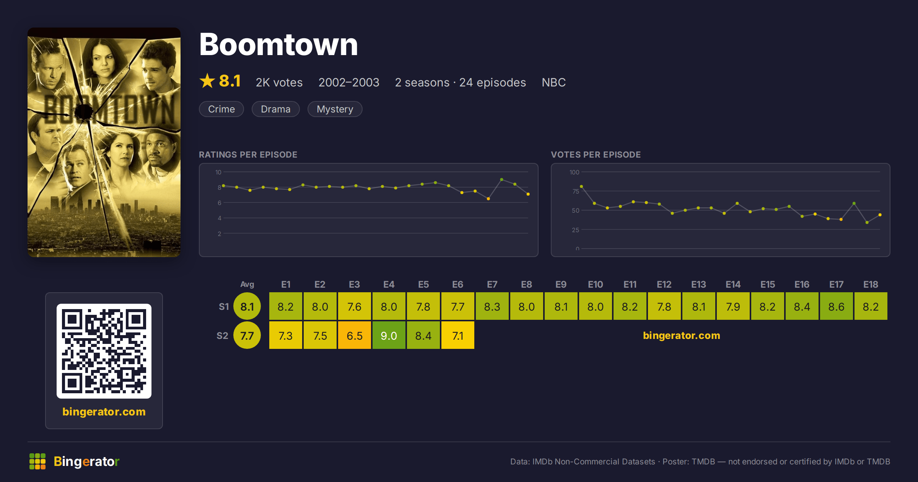Click the Bingerator brand name in footer
Image resolution: width=918 pixels, height=482 pixels.
(86, 461)
